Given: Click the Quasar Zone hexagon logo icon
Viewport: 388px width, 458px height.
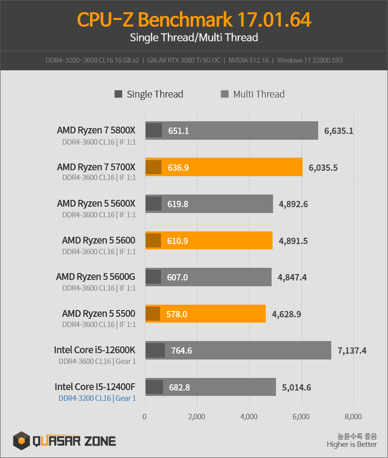Looking at the screenshot, I should [21, 440].
